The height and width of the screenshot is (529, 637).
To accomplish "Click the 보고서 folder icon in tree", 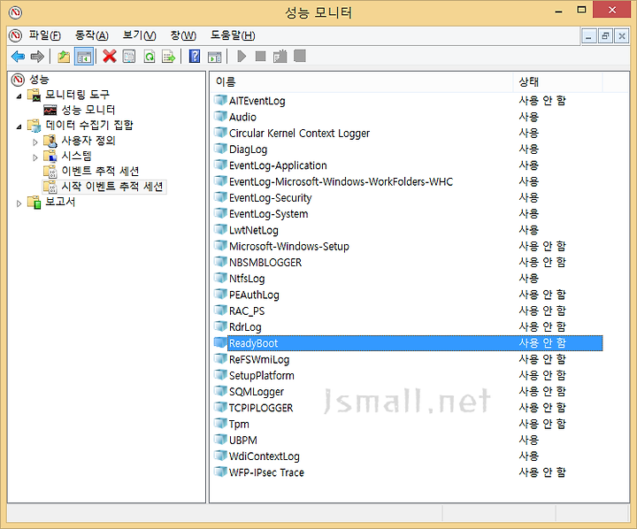I will (x=35, y=202).
